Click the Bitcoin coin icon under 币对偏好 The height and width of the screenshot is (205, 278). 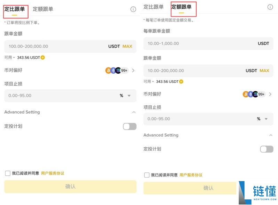(108, 71)
